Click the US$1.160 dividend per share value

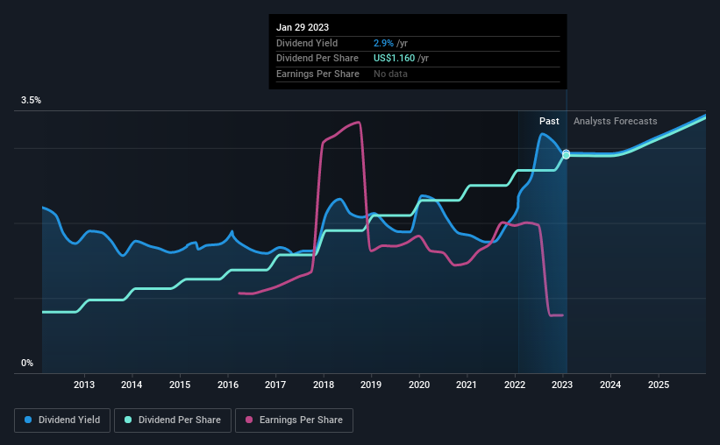394,59
